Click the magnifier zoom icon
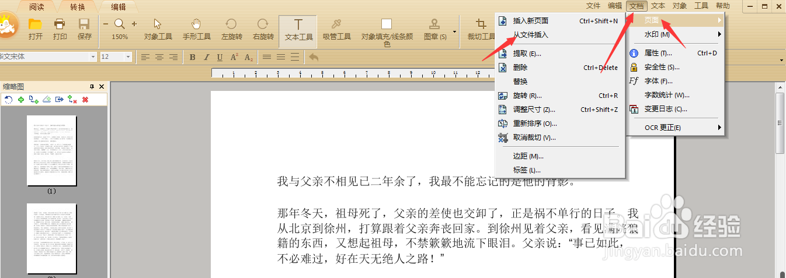The image size is (786, 278). point(120,24)
